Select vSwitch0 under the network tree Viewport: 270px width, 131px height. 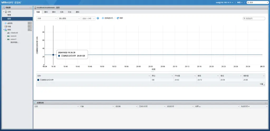click(14, 33)
